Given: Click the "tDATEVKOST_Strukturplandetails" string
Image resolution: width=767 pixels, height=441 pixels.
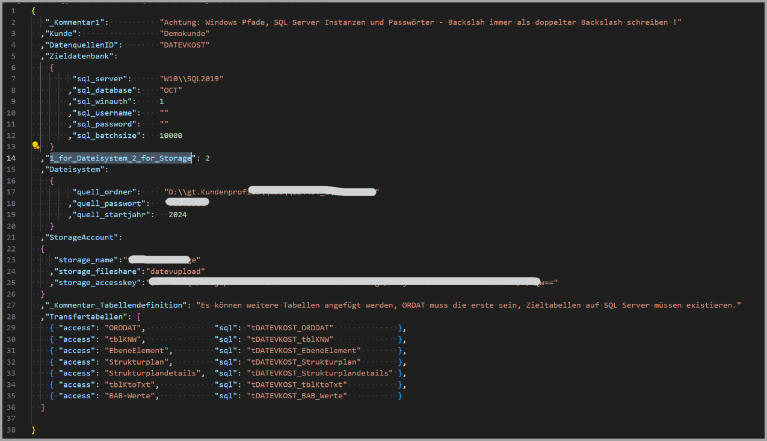Looking at the screenshot, I should [319, 373].
